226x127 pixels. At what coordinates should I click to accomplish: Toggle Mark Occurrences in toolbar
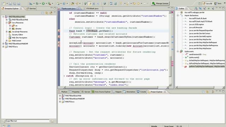click(90, 4)
